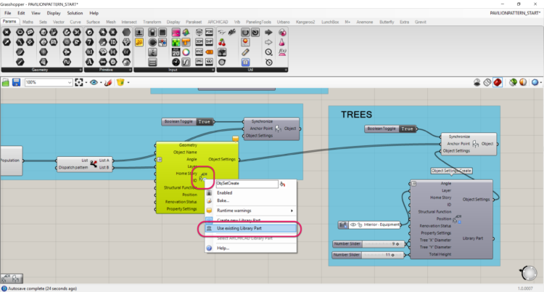This screenshot has height=292, width=544.
Task: Toggle Enabled in the context menu
Action: (225, 192)
